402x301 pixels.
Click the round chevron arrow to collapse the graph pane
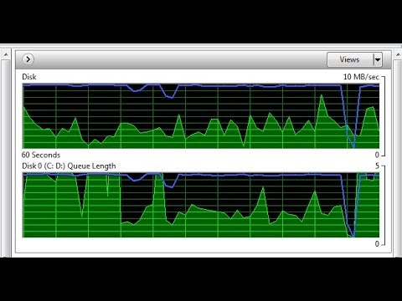[28, 59]
